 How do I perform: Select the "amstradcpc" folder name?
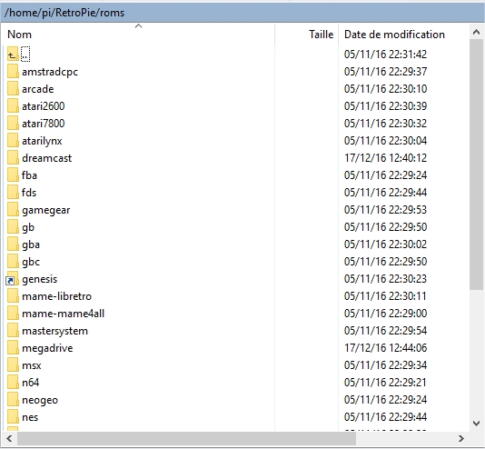[50, 72]
